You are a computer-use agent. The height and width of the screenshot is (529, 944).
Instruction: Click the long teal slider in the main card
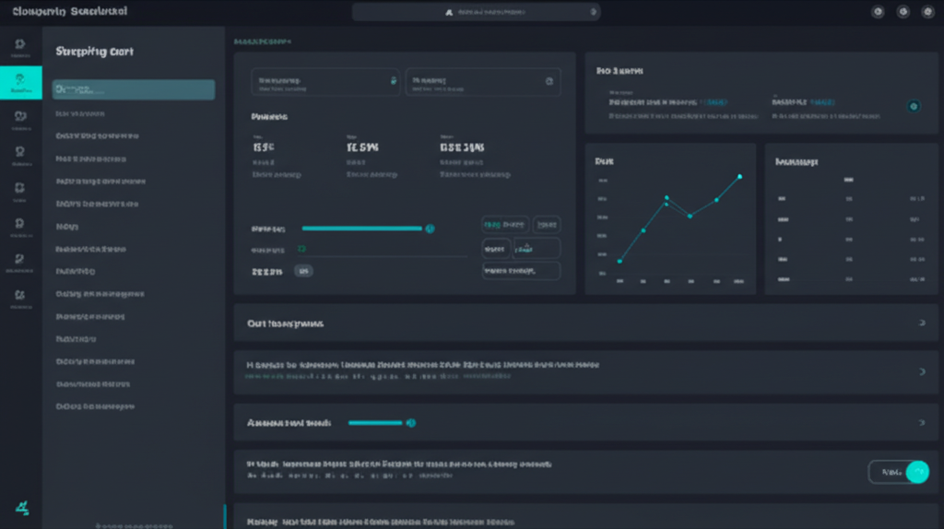tap(364, 228)
